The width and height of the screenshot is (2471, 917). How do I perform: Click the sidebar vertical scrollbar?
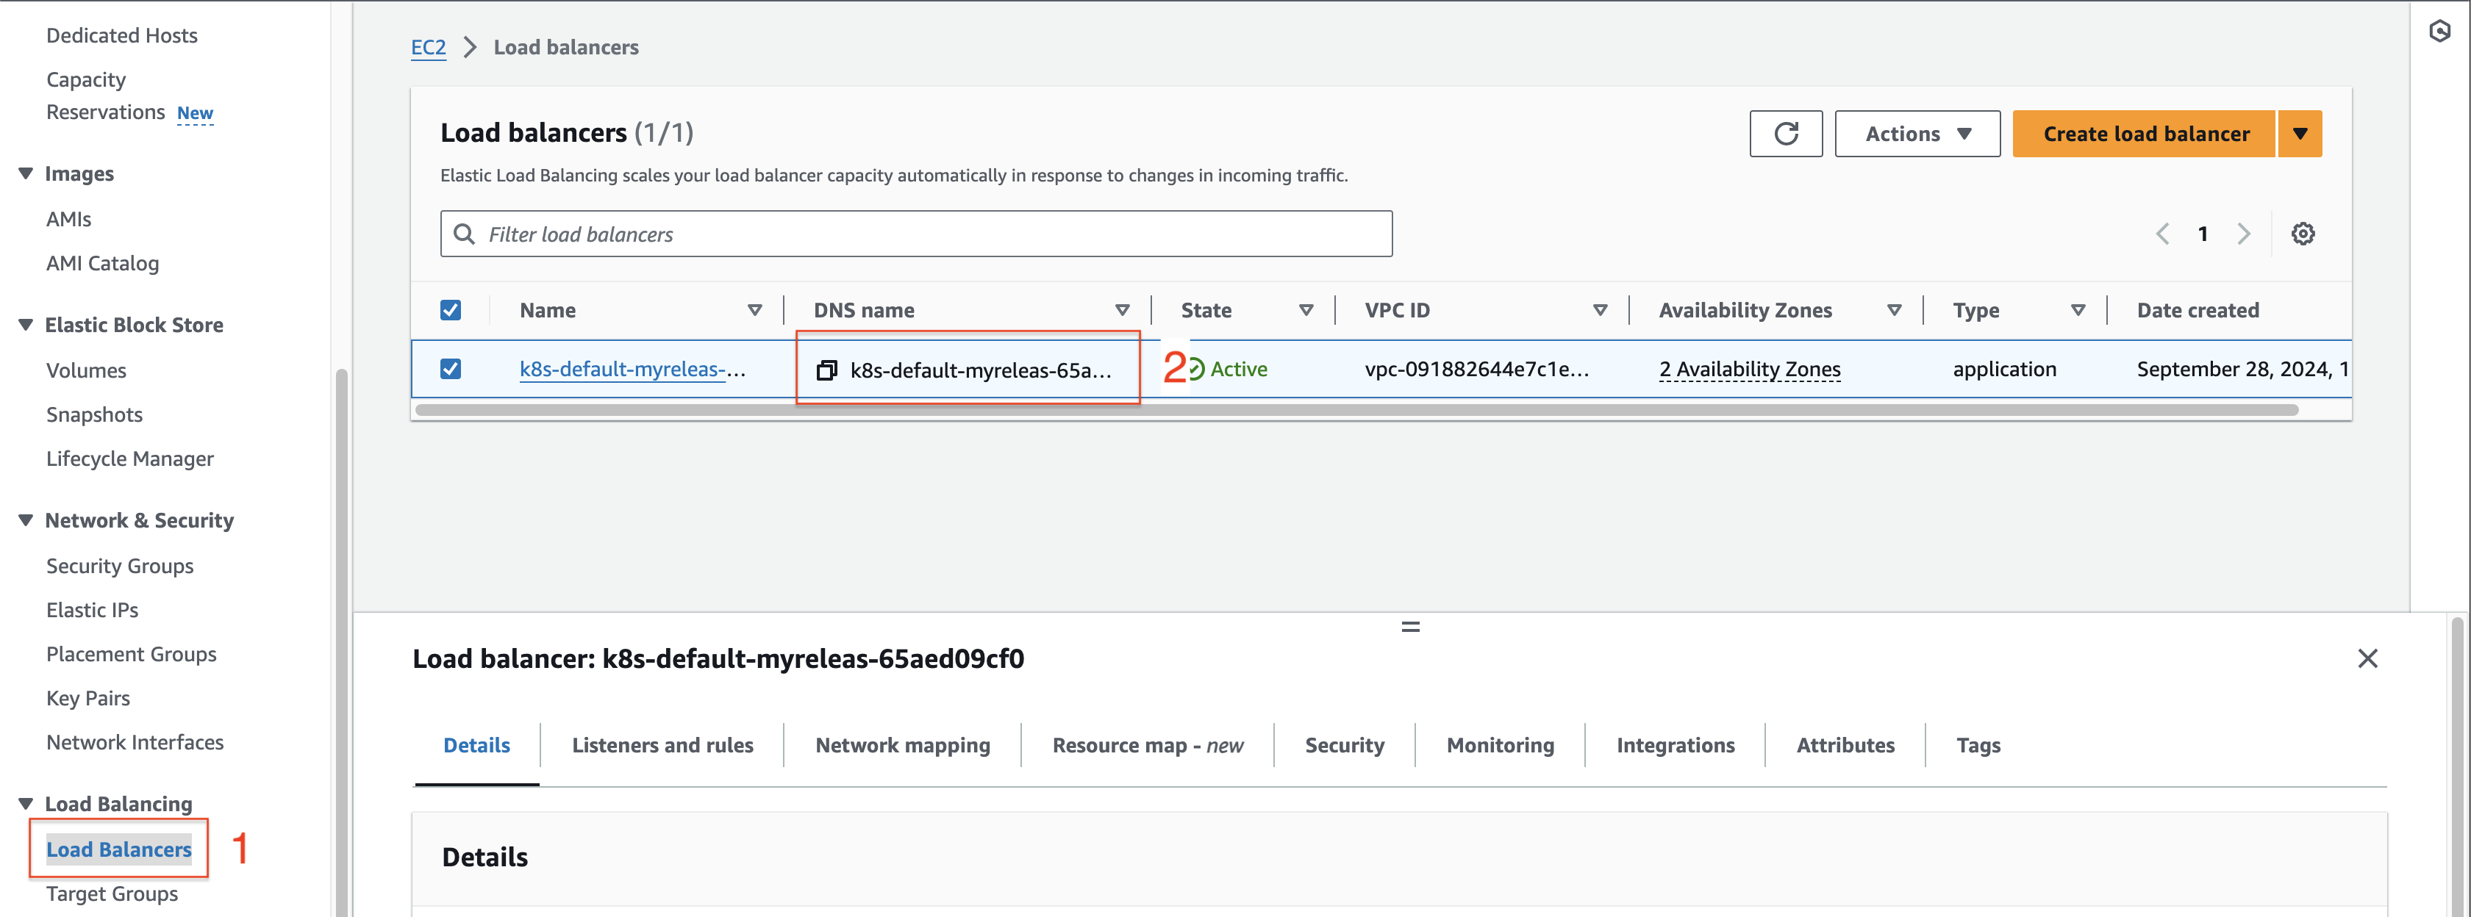click(x=341, y=642)
